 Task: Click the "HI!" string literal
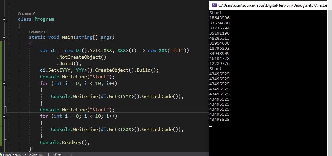177,51
